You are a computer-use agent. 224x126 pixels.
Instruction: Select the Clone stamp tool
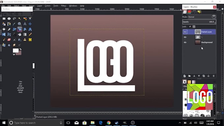25,40
